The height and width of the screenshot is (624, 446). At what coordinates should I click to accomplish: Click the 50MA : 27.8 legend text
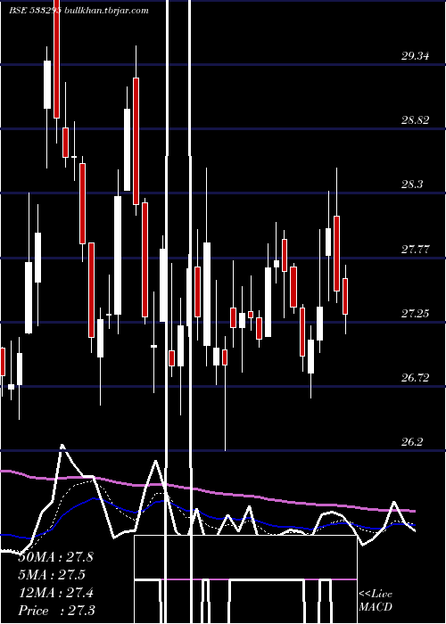coord(55,557)
